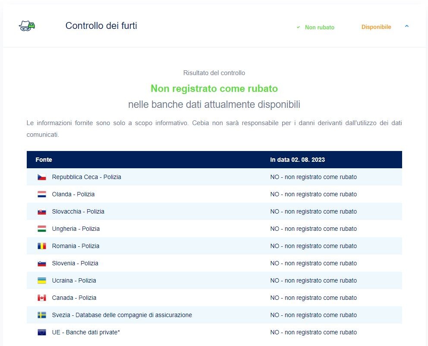428x346 pixels.
Task: Click the result cell for UE
Action: [x=313, y=332]
